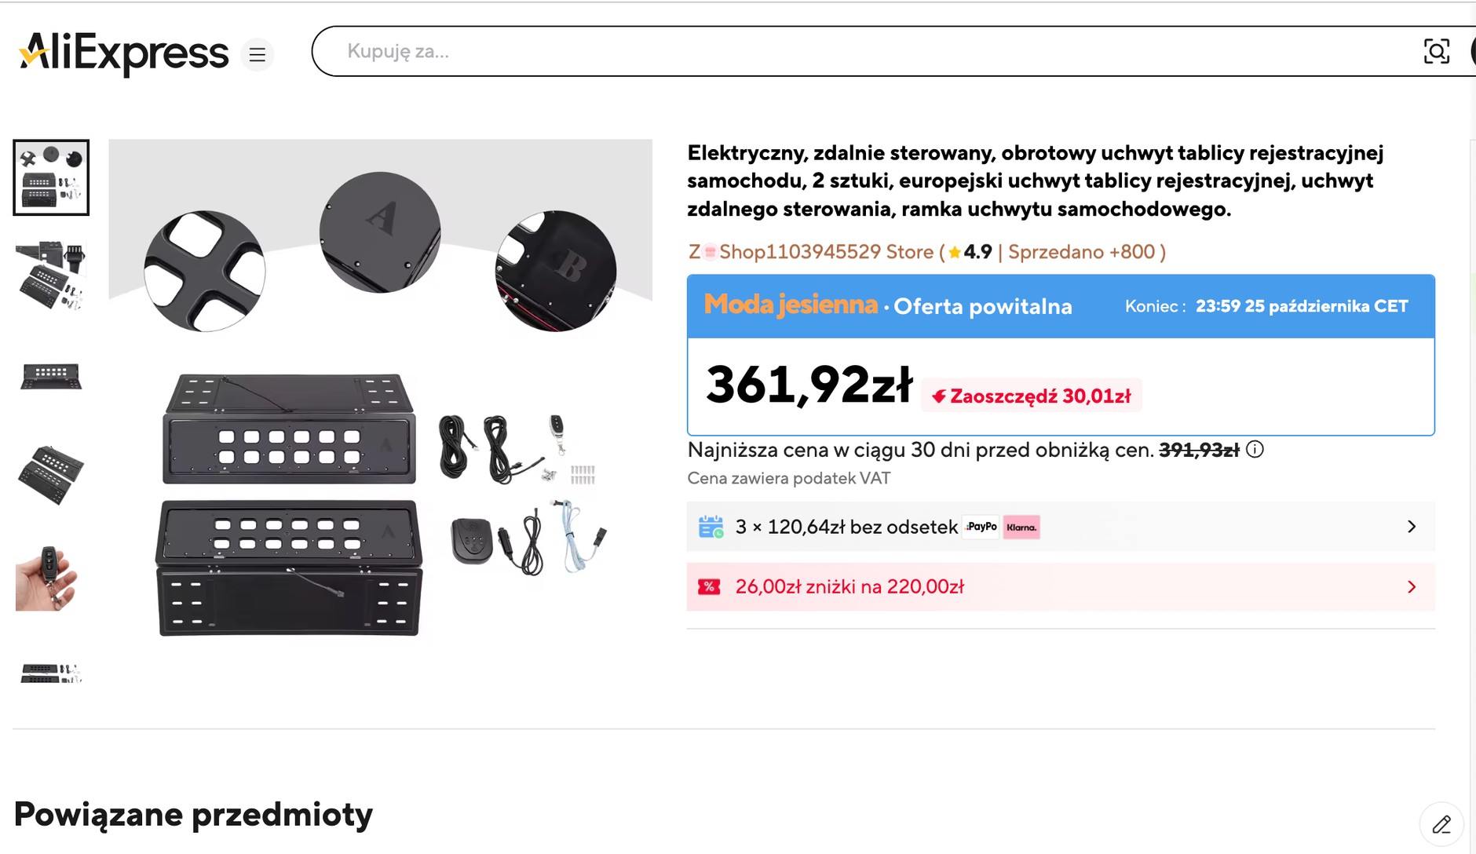Viewport: 1476px width, 854px height.
Task: Click the '3 × 120,64zł bez odsetek' row
Action: click(x=844, y=527)
